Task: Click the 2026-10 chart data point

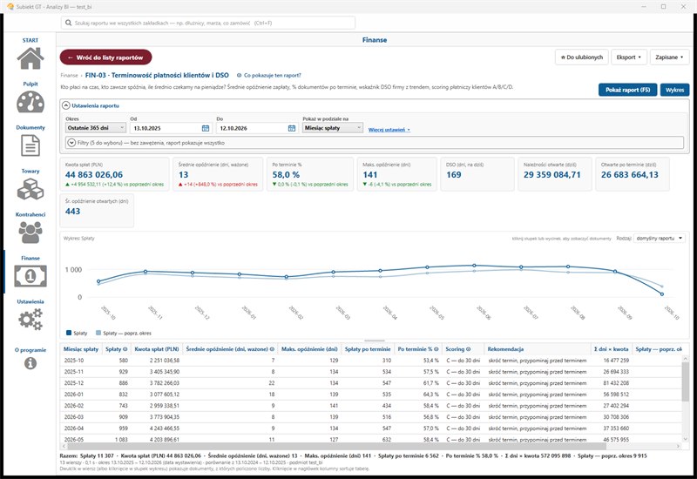Action: (x=662, y=294)
